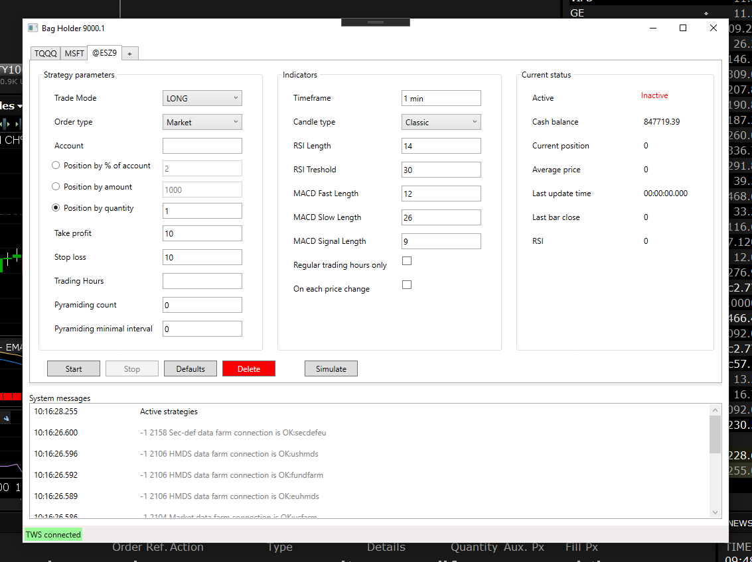Select Position by amount radio
The width and height of the screenshot is (752, 562).
pos(56,186)
